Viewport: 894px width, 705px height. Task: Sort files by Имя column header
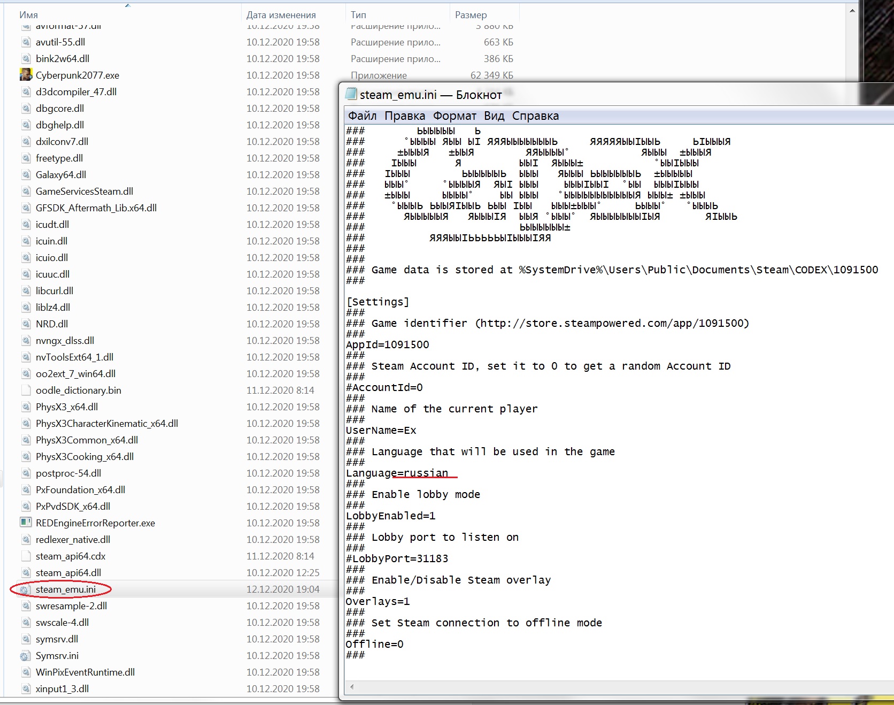click(29, 15)
